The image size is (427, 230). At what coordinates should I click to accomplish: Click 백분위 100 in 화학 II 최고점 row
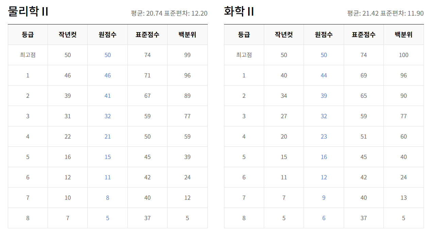[x=404, y=55]
